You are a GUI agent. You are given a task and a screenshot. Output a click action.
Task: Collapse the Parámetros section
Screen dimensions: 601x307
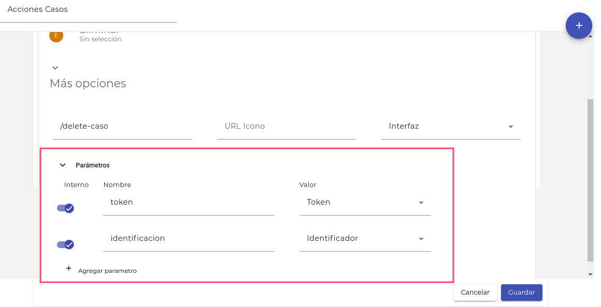coord(63,165)
